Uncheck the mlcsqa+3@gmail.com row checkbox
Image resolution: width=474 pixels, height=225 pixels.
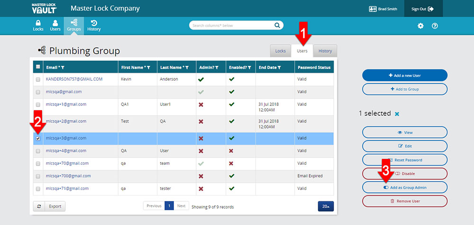tap(38, 139)
